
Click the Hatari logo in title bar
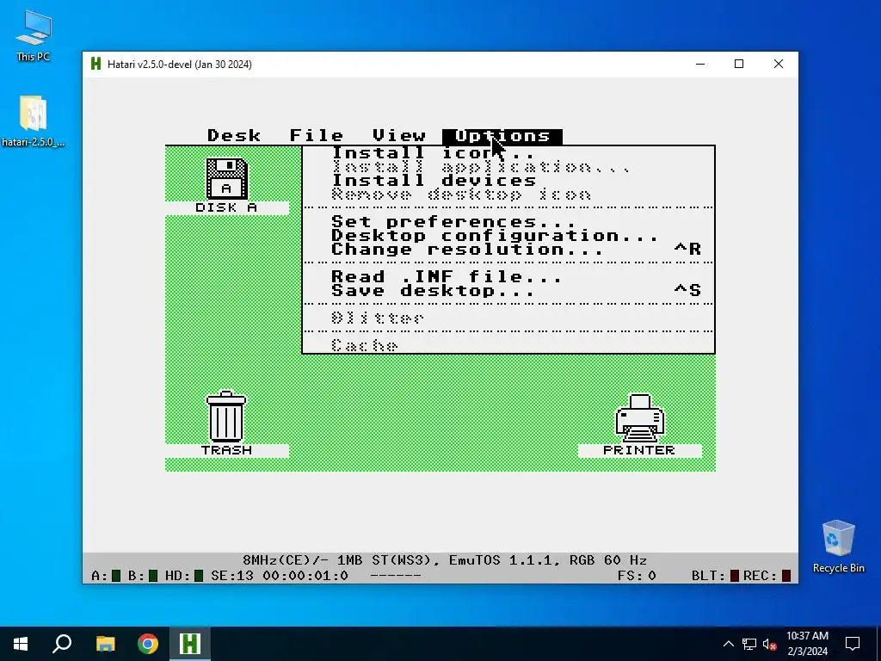96,64
